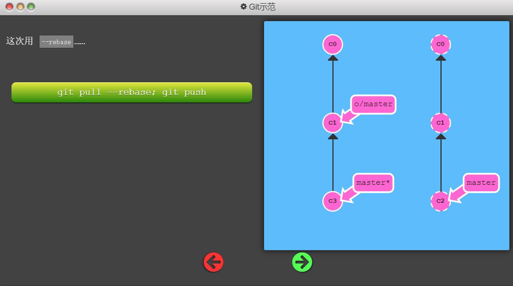
Task: Click the remote master label near c2
Action: click(481, 183)
